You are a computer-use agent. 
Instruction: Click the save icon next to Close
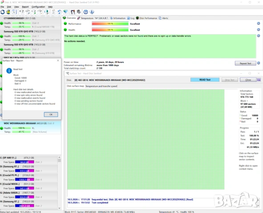tap(259, 80)
